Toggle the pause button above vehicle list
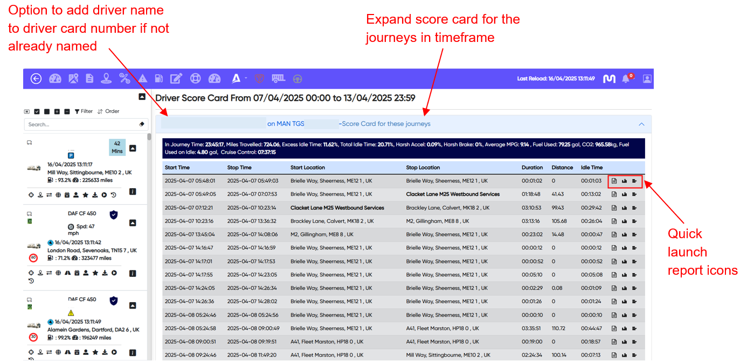The width and height of the screenshot is (740, 364). click(x=27, y=111)
